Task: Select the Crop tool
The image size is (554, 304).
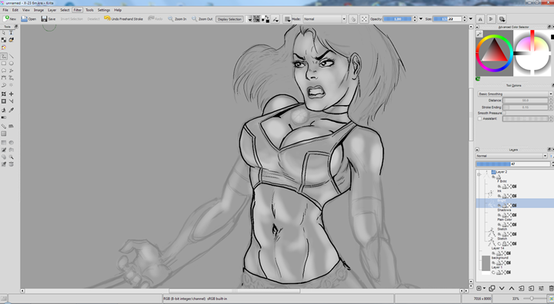Action: pyautogui.click(x=4, y=101)
